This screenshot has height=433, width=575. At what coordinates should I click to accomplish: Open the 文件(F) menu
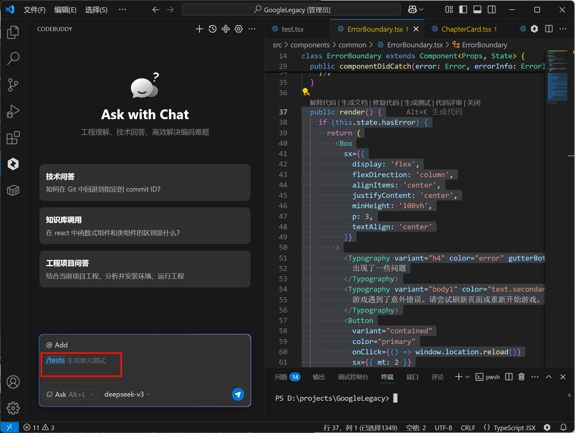(x=34, y=10)
